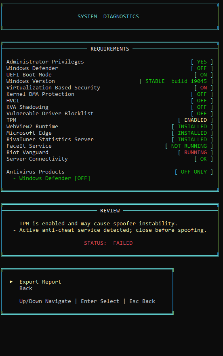The image size is (223, 356).
Task: Click the Riot Vanguard label
Action: tap(27, 153)
